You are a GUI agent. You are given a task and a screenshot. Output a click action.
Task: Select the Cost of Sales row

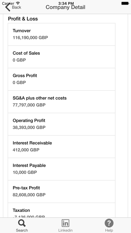point(61,57)
